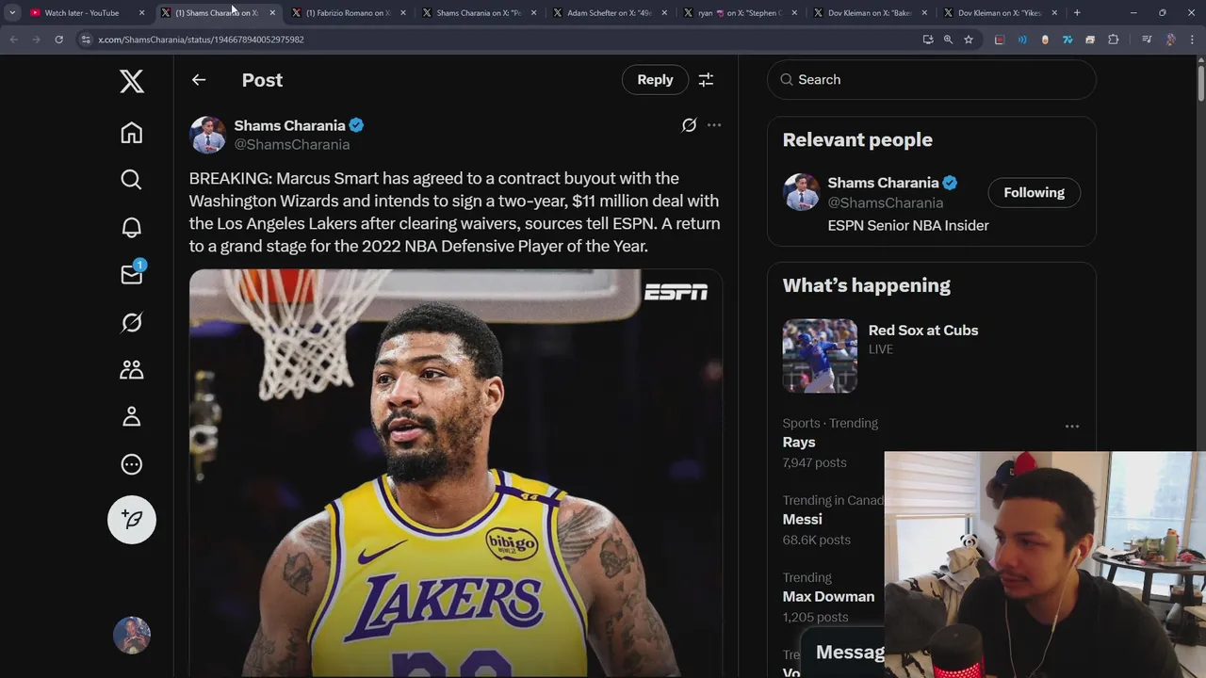Close the Watch later YouTube tab

tap(141, 13)
